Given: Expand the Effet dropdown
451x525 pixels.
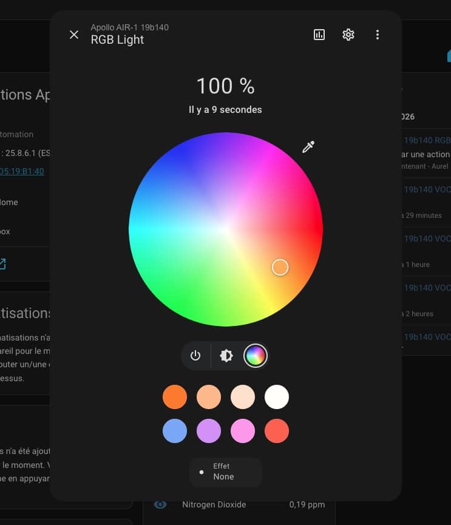Looking at the screenshot, I should coord(226,472).
